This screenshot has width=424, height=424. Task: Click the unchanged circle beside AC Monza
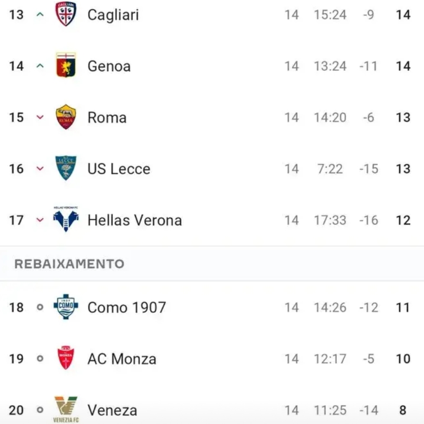[x=40, y=358]
